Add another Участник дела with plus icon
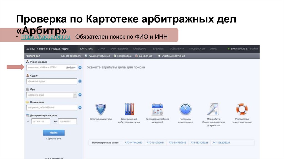 point(80,68)
